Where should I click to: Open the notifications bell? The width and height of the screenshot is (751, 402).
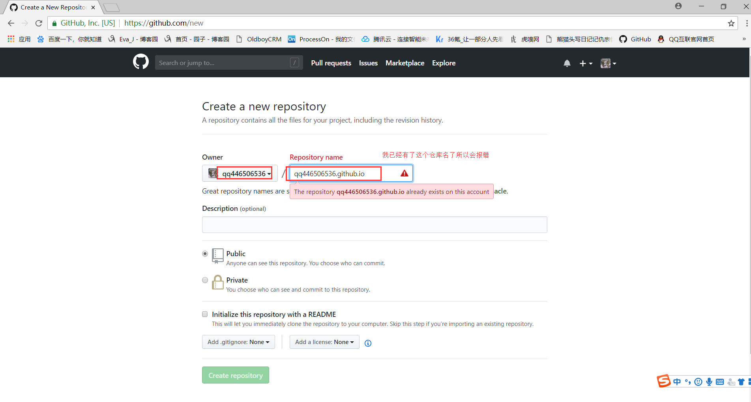tap(567, 63)
